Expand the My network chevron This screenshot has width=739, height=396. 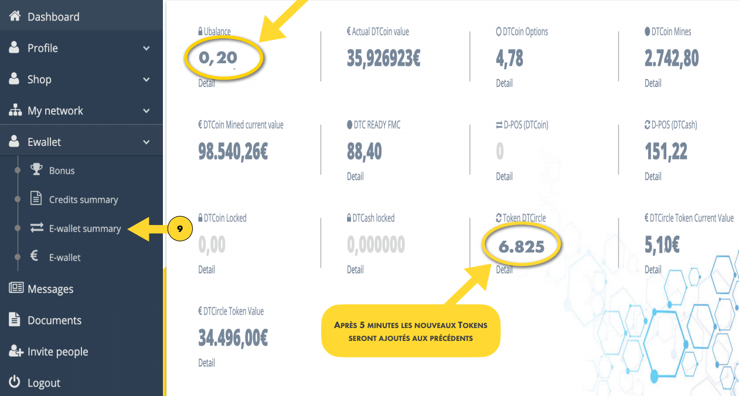tap(147, 111)
